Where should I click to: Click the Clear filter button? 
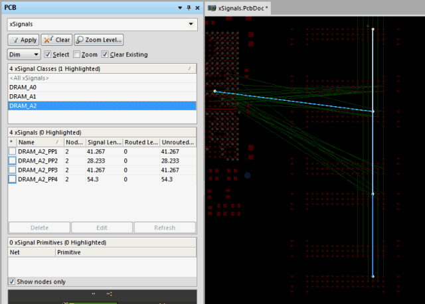pyautogui.click(x=56, y=40)
